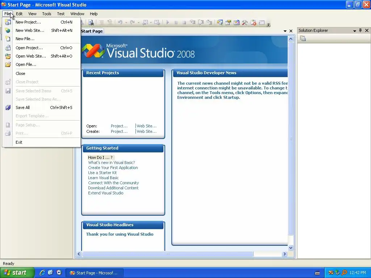Image resolution: width=371 pixels, height=278 pixels.
Task: Click the Start Page vertical scroll down arrow
Action: (291, 248)
